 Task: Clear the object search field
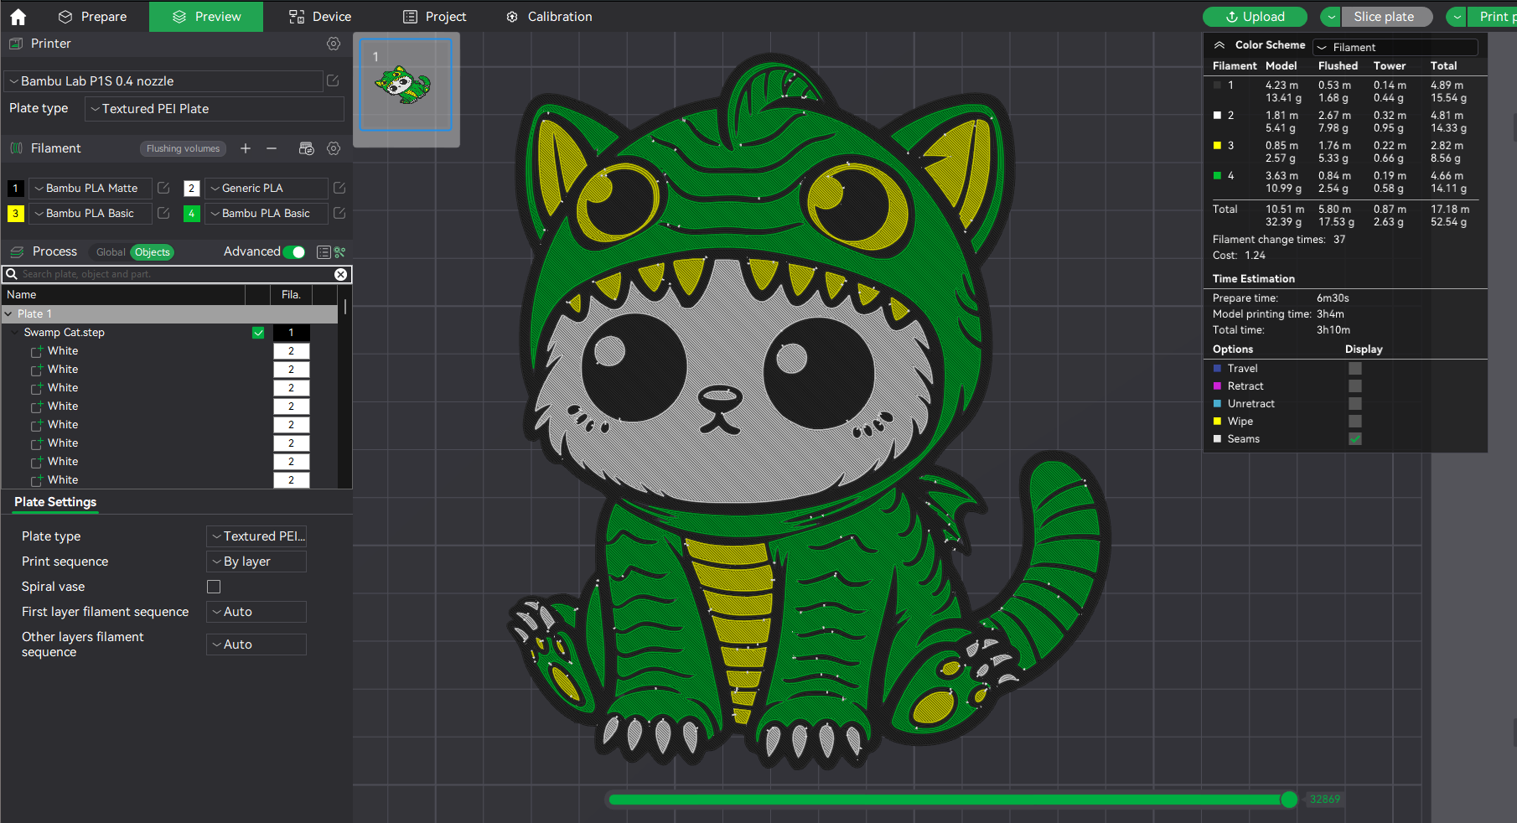[340, 274]
